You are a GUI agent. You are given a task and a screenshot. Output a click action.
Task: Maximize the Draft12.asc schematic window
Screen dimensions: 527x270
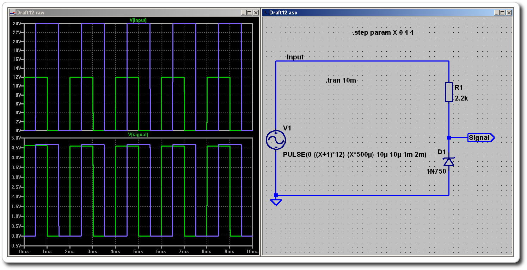tap(503, 13)
